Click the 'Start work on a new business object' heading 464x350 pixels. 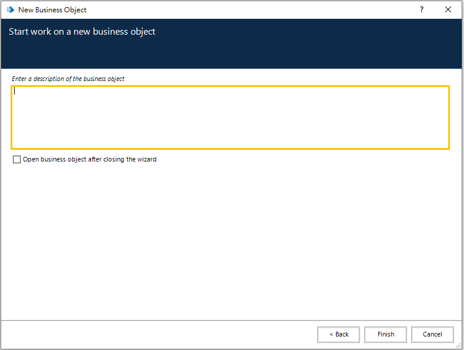pyautogui.click(x=82, y=32)
